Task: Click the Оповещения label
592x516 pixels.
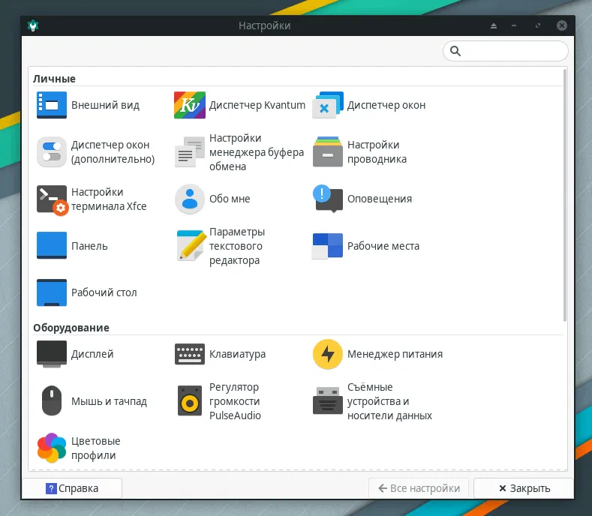Action: (380, 199)
